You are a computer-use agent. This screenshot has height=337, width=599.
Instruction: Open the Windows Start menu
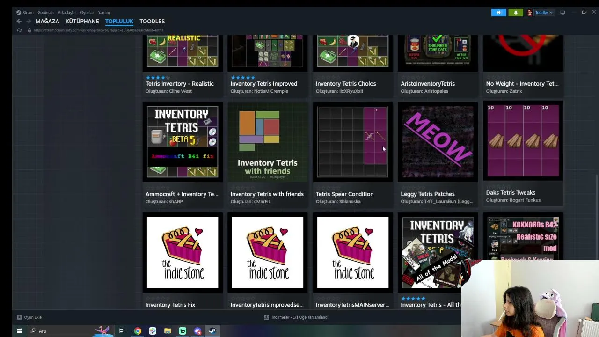(19, 331)
